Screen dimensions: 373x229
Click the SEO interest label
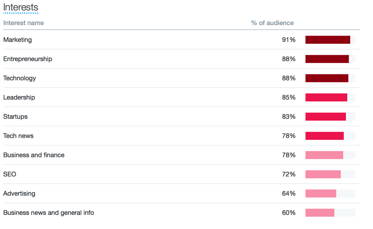click(x=10, y=174)
